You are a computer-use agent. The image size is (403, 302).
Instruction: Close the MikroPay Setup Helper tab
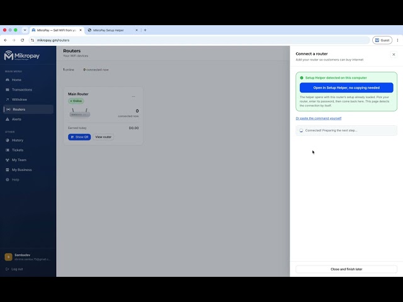137,30
